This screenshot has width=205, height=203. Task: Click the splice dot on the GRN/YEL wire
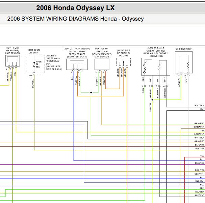click(152, 100)
